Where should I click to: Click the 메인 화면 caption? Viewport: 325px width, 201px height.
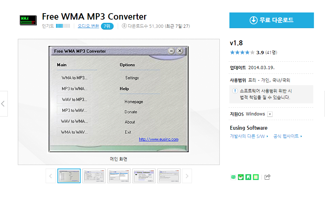tap(118, 159)
